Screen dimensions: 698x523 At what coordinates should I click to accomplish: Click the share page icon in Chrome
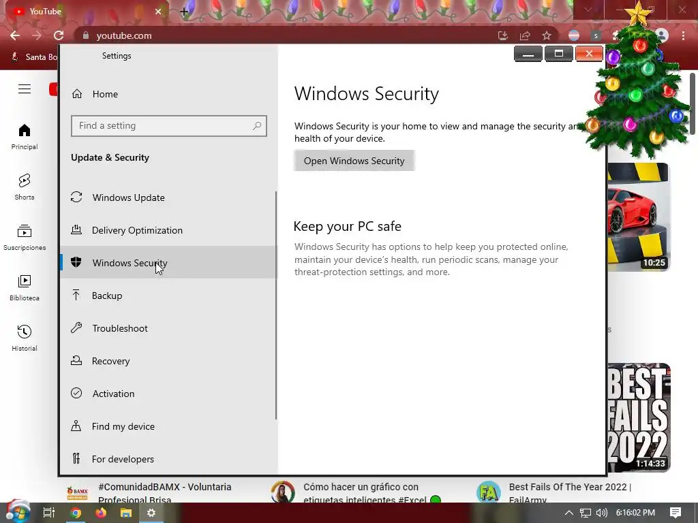click(x=525, y=35)
